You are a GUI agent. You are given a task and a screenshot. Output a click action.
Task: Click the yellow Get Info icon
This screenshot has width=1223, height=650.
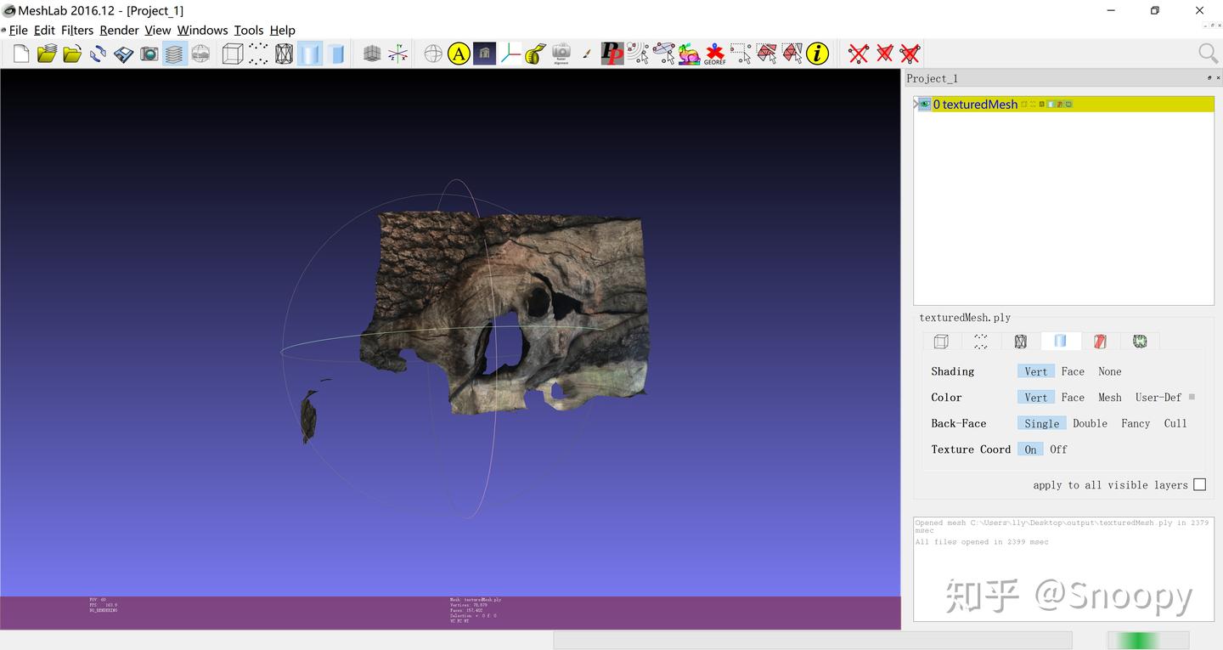pyautogui.click(x=817, y=54)
